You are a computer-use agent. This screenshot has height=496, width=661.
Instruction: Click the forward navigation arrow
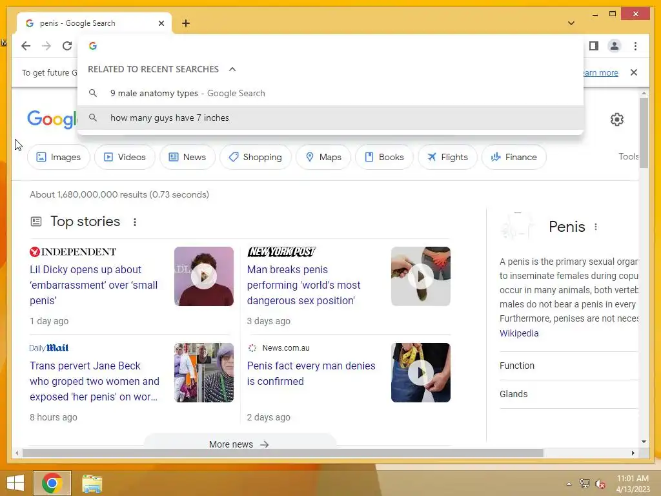point(46,46)
